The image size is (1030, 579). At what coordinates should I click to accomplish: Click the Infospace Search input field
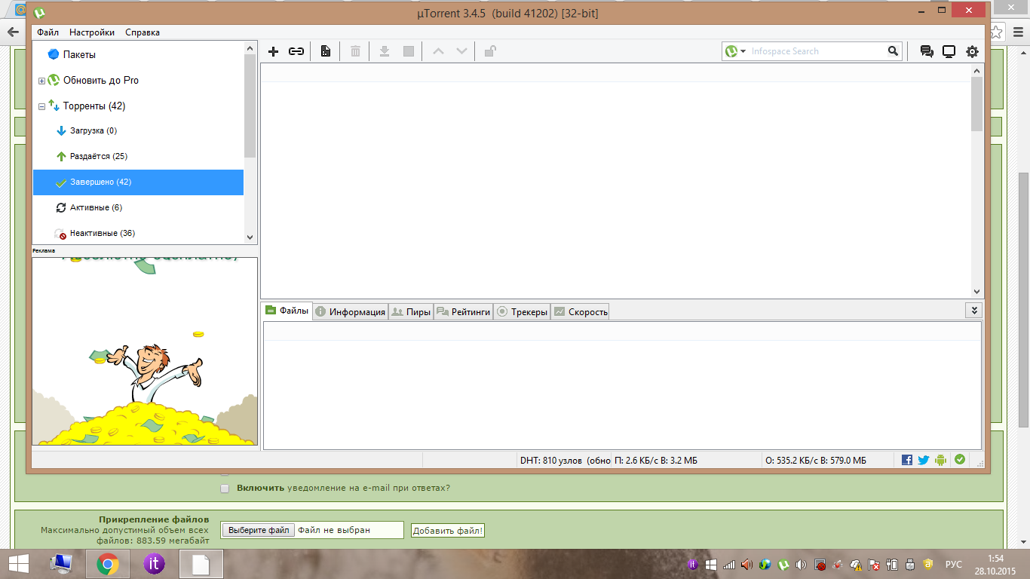[817, 51]
